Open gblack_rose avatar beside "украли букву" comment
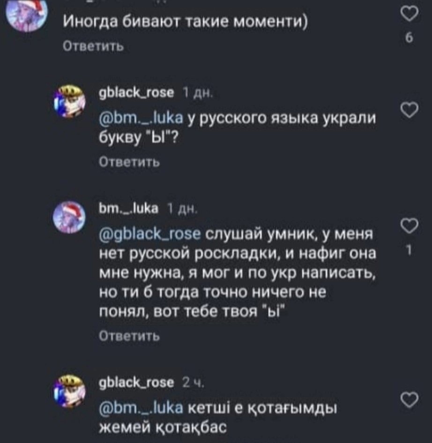This screenshot has width=432, height=443. tap(70, 100)
